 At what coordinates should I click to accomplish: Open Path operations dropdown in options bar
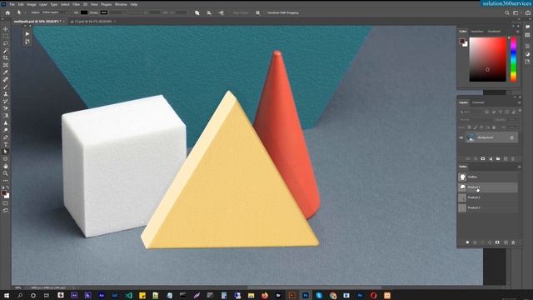[x=197, y=12]
